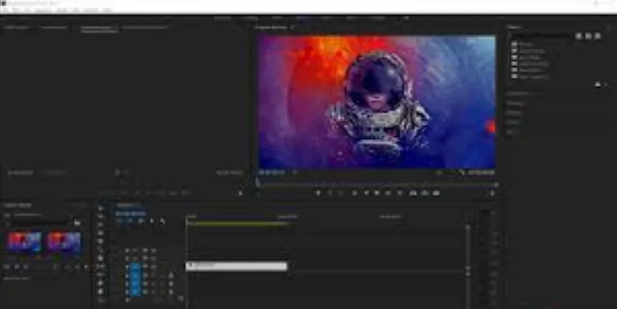Expand the Audio Effects folder
The width and height of the screenshot is (617, 309).
coord(526,57)
